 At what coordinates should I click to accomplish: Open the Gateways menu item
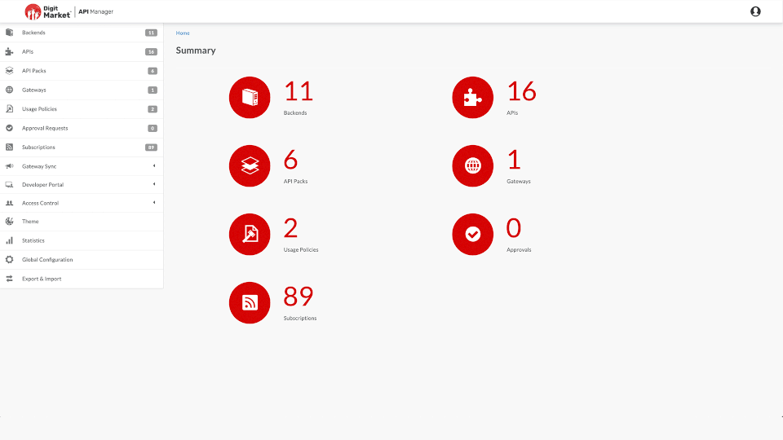(82, 90)
